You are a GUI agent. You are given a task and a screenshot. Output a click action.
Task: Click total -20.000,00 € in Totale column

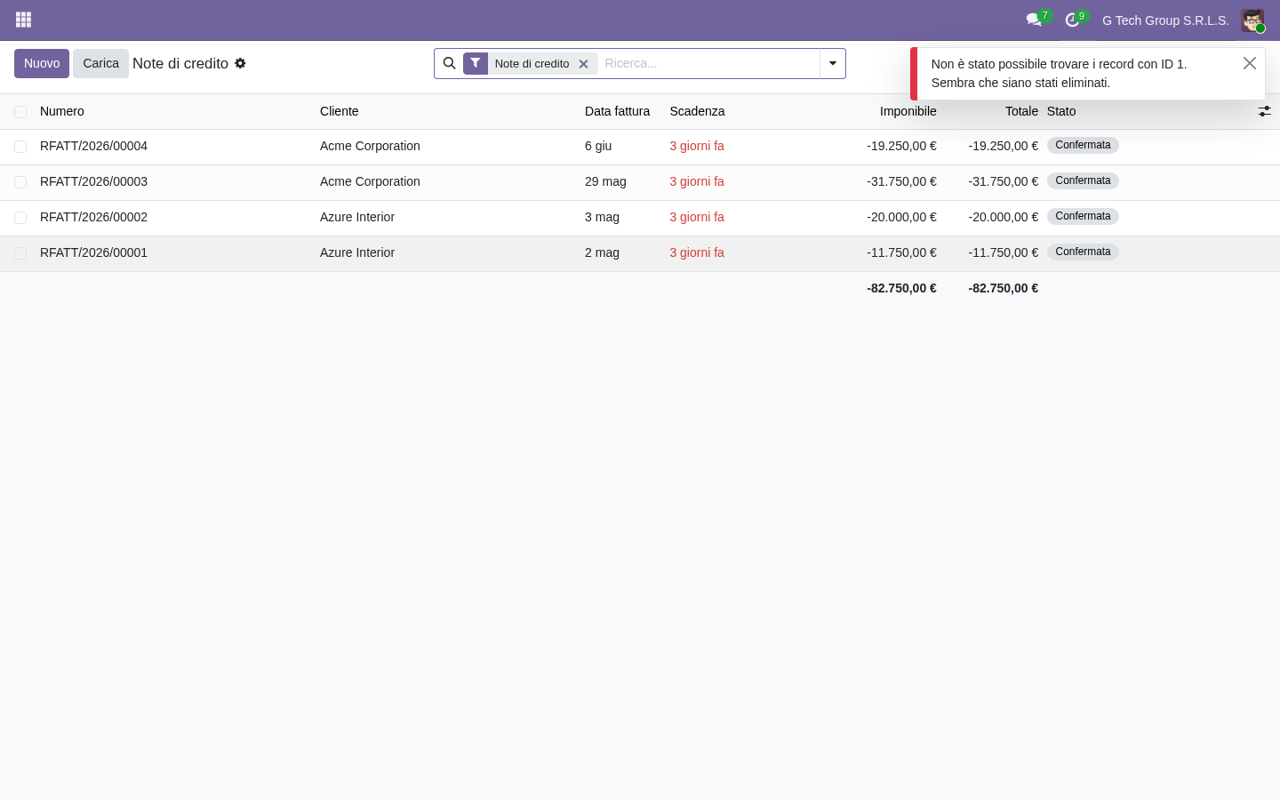1003,217
